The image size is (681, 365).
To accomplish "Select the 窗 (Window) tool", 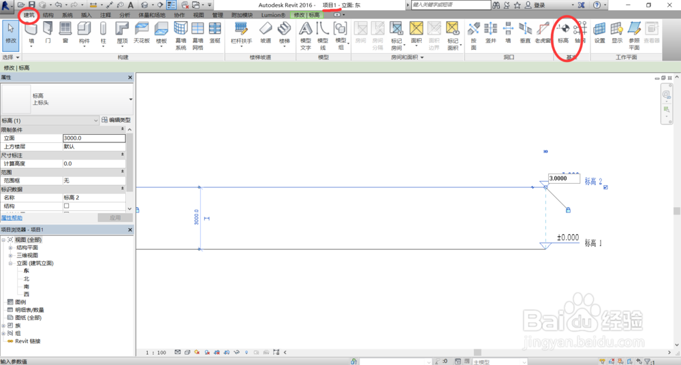I will 65,33.
